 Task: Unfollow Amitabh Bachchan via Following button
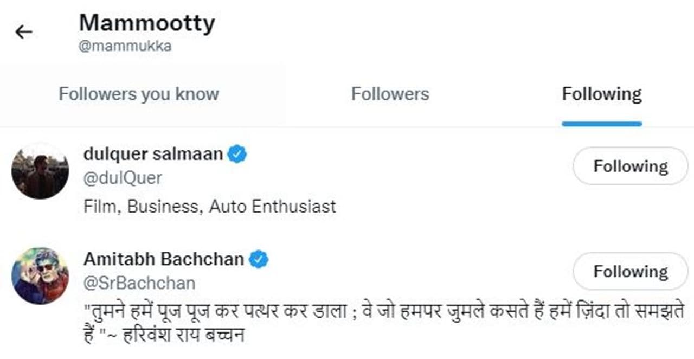(x=630, y=271)
